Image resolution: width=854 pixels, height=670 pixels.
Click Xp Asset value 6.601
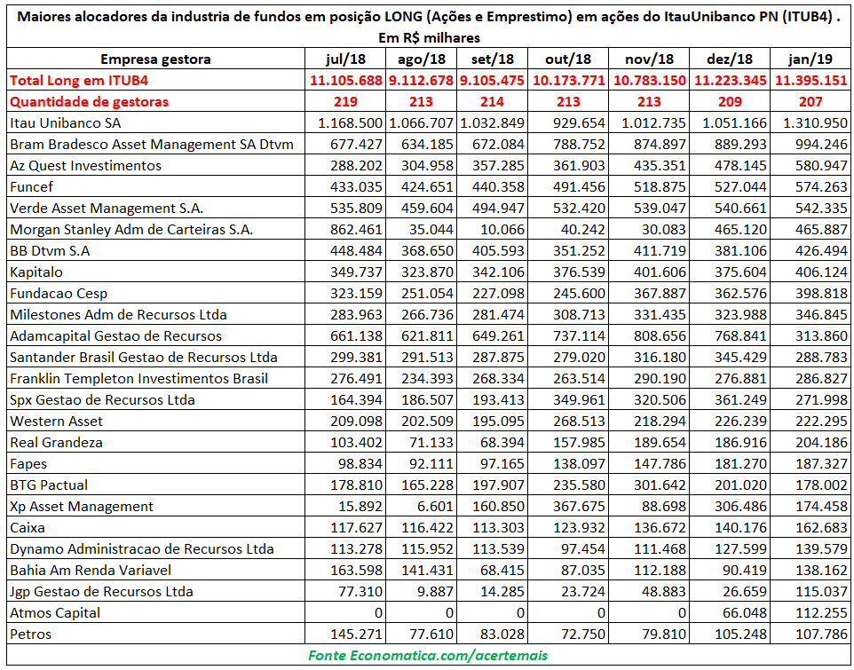[434, 507]
